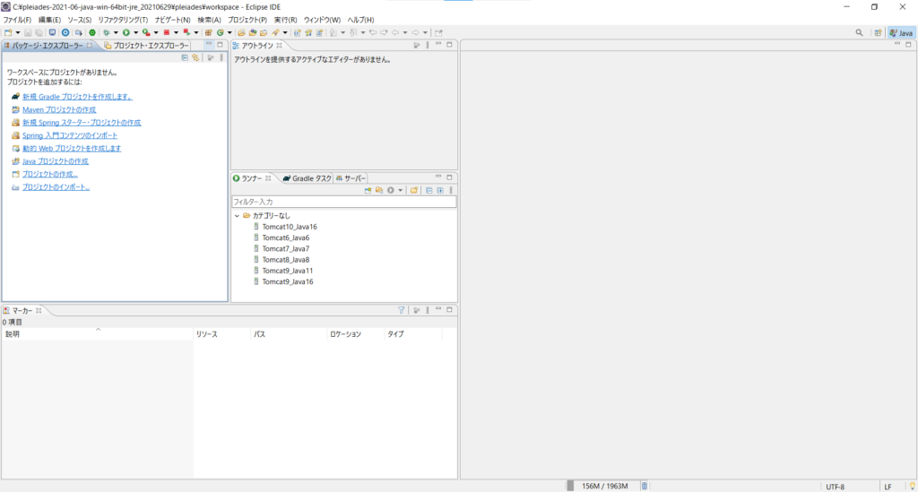This screenshot has width=918, height=492.
Task: Click the expand all icon in Runner view
Action: (440, 190)
